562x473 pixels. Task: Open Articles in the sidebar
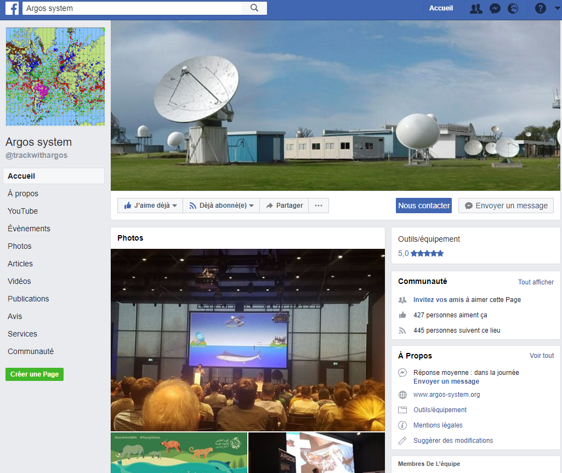[x=20, y=264]
